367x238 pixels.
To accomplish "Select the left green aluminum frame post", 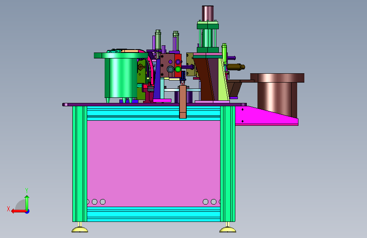I will 80,164.
